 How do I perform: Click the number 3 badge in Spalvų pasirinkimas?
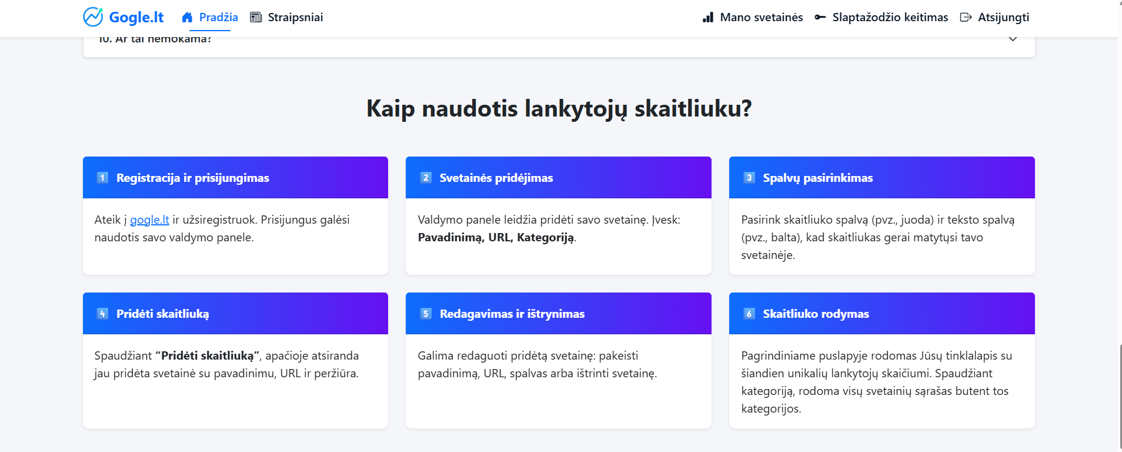point(749,178)
